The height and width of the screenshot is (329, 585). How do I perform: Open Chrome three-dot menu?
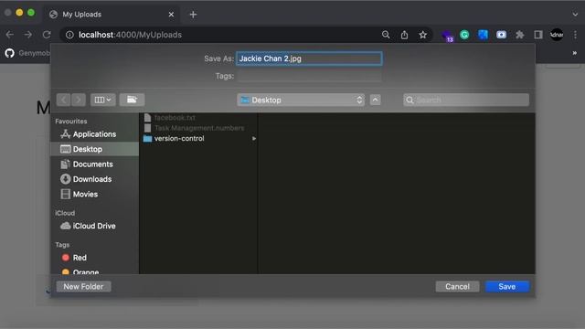point(575,35)
